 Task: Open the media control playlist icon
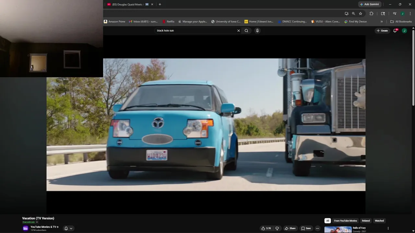pyautogui.click(x=395, y=14)
